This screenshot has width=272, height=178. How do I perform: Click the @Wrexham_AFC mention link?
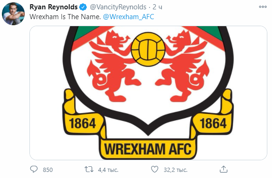(129, 17)
